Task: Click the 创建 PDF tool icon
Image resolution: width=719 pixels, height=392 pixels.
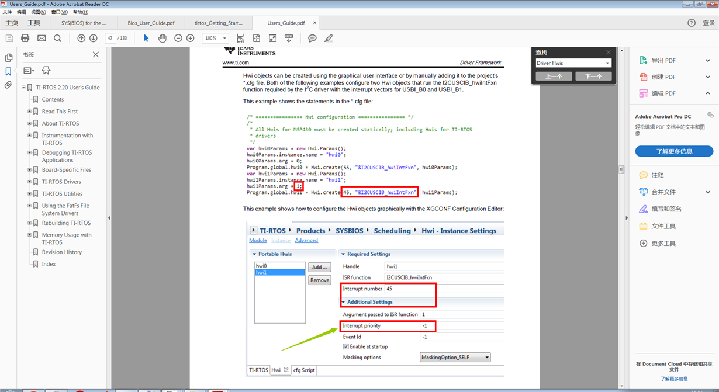Action: tap(643, 77)
